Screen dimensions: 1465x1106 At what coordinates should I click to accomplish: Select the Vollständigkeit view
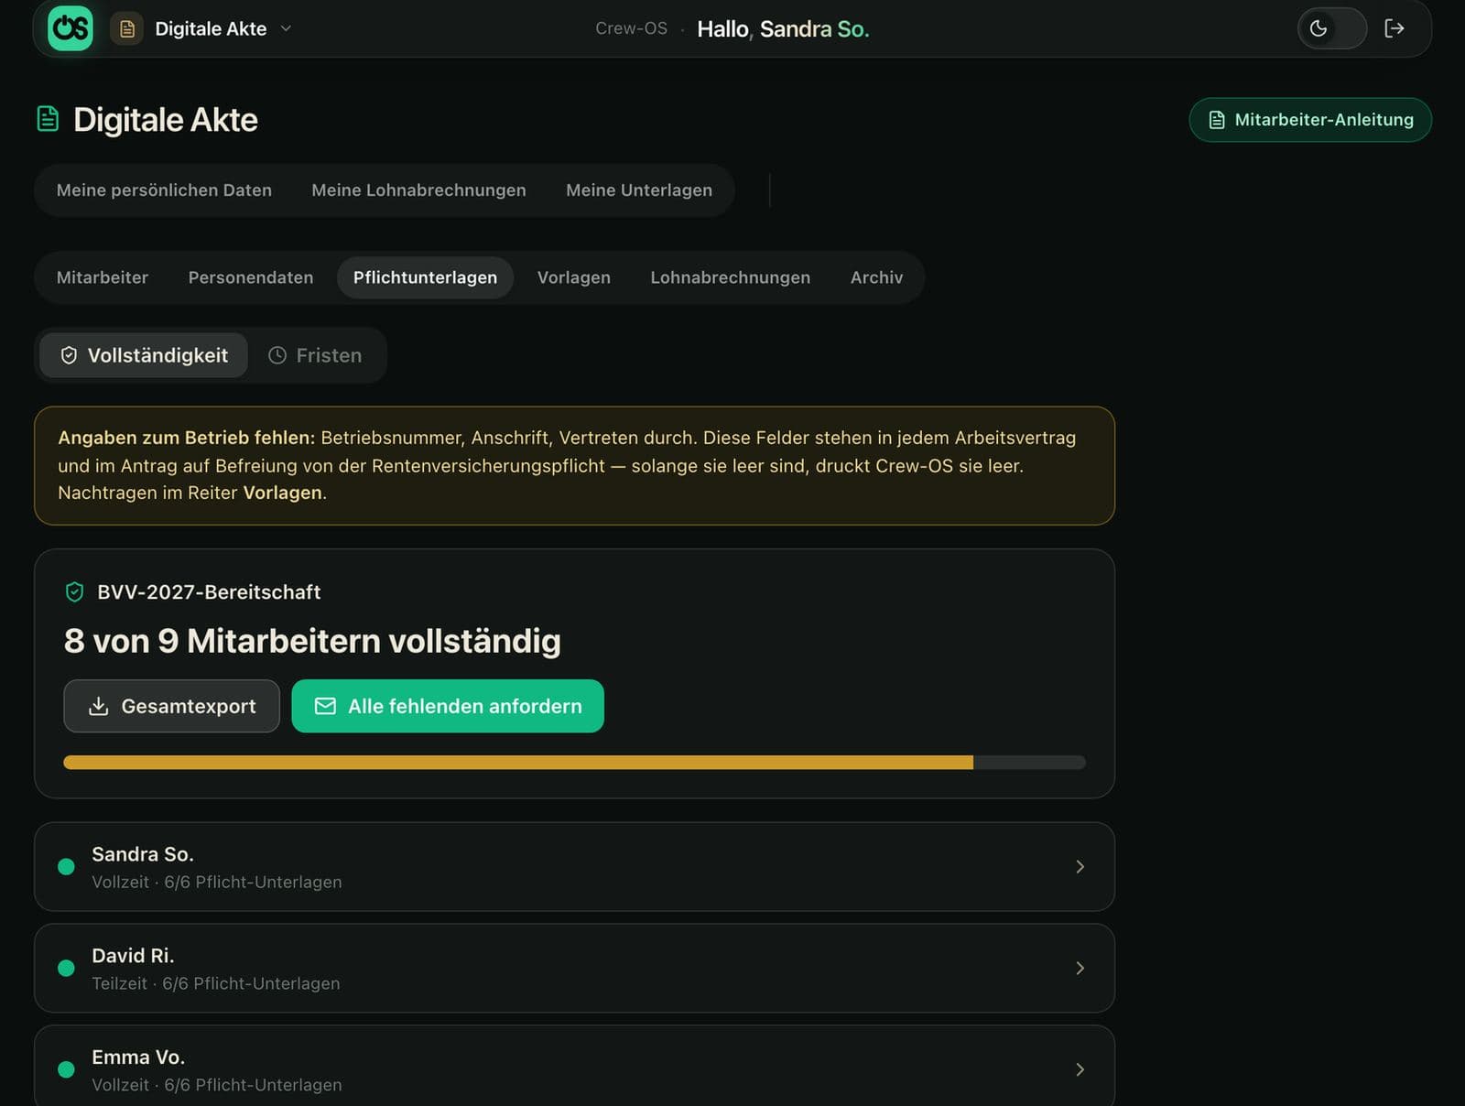pyautogui.click(x=144, y=355)
